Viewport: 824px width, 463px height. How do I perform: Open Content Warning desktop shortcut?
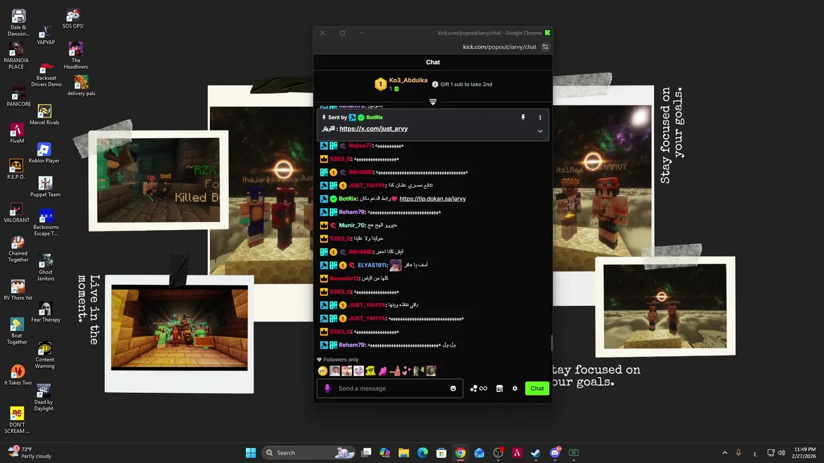(x=44, y=356)
